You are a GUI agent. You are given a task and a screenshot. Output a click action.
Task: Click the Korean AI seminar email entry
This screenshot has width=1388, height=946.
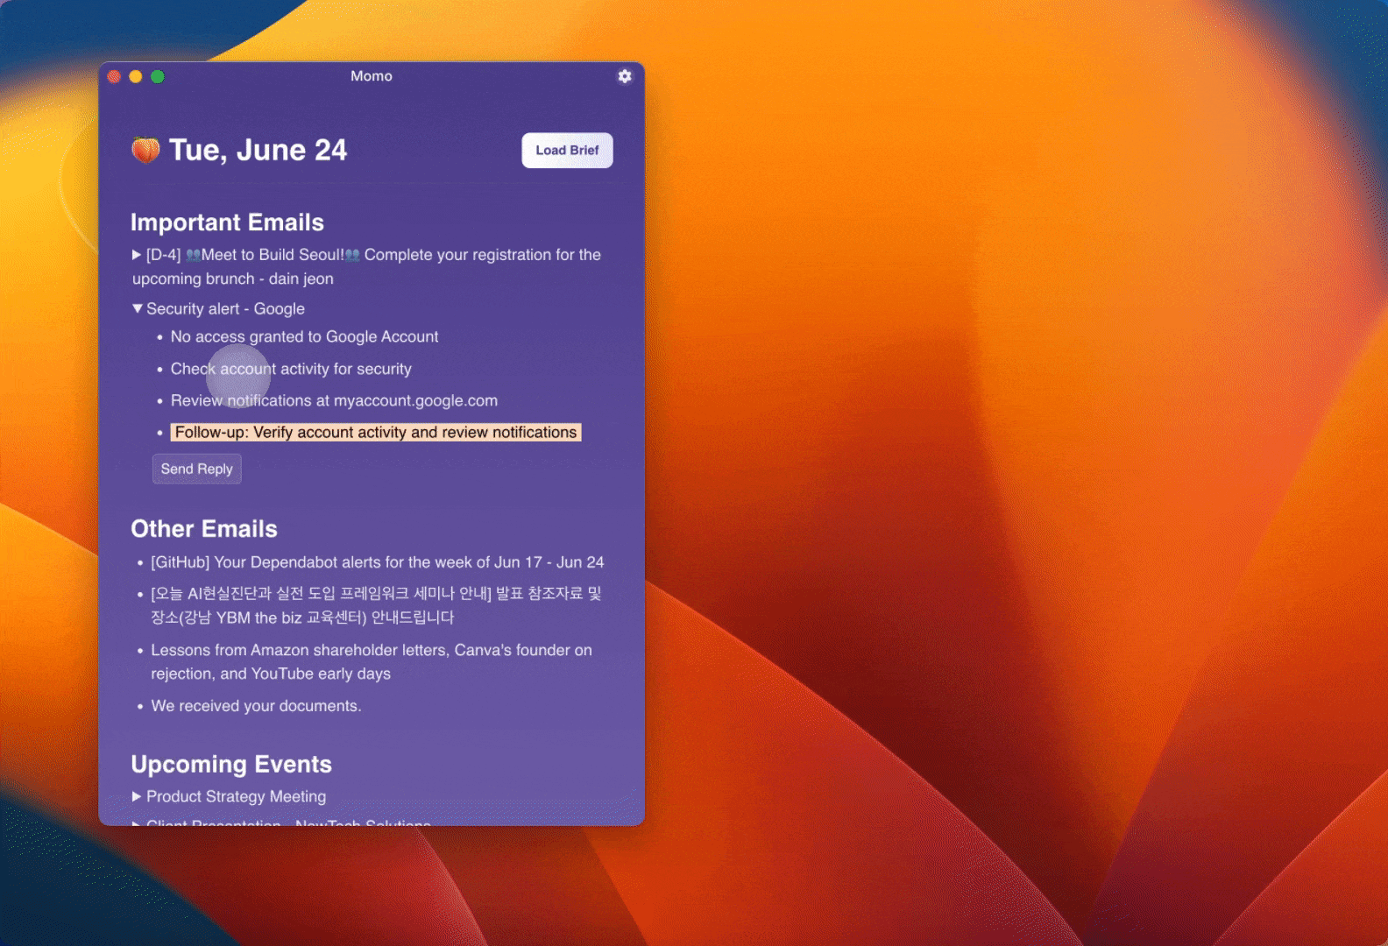(x=376, y=605)
